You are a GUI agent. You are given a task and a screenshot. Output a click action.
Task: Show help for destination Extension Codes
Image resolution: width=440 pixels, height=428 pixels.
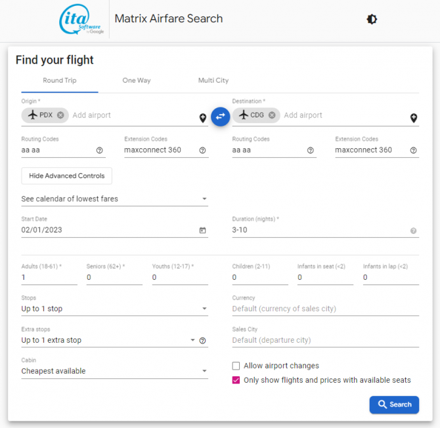pyautogui.click(x=414, y=150)
